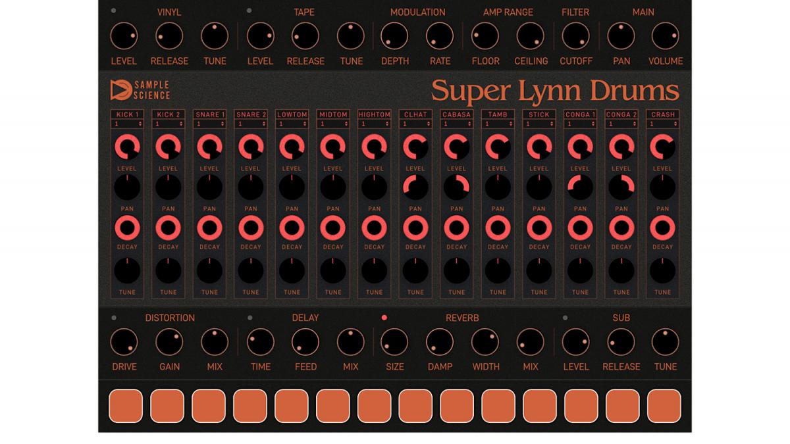Click the Tape TUNE knob
Image resolution: width=790 pixels, height=444 pixels.
[351, 36]
